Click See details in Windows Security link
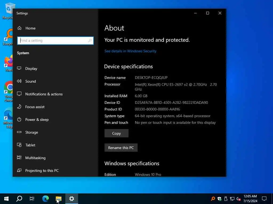The height and width of the screenshot is (204, 273). click(130, 51)
